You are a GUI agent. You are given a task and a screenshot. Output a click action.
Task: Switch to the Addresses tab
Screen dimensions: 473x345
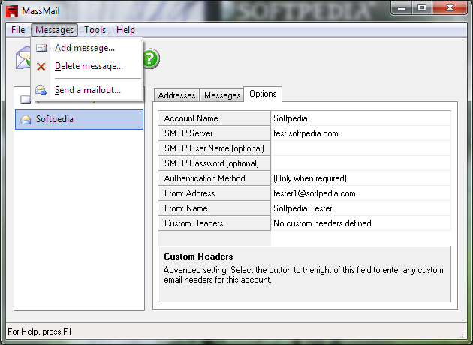[176, 95]
